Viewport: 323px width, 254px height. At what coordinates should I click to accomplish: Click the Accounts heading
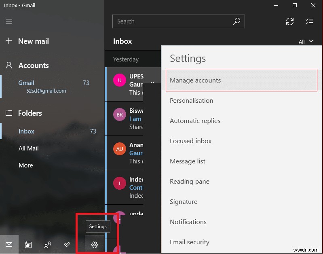[34, 66]
